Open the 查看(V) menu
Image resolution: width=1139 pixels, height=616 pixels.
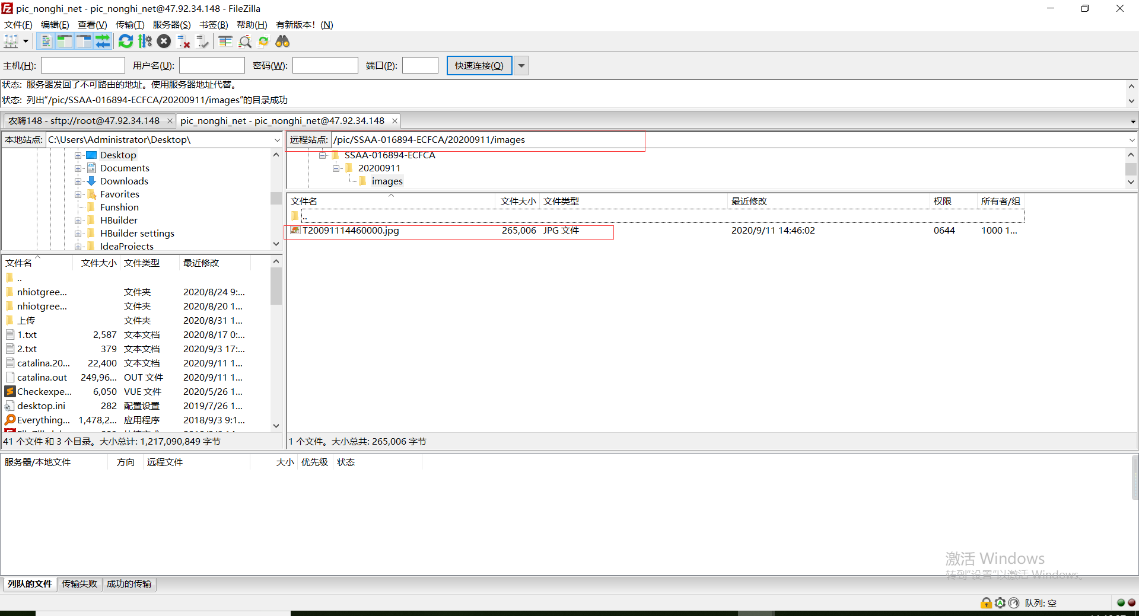[93, 25]
